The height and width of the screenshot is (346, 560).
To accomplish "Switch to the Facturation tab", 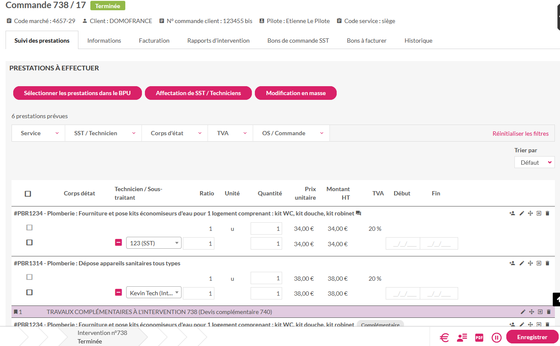I will [154, 40].
